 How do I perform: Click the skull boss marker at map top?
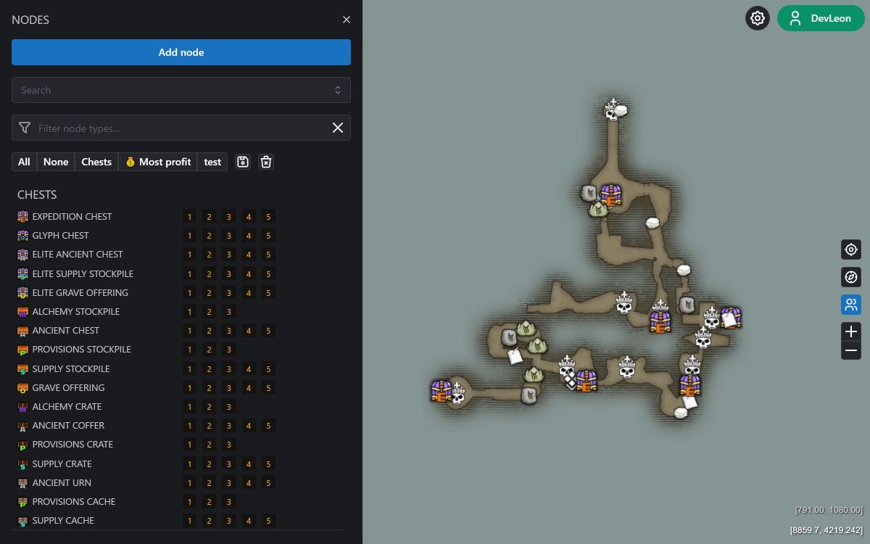pos(612,110)
